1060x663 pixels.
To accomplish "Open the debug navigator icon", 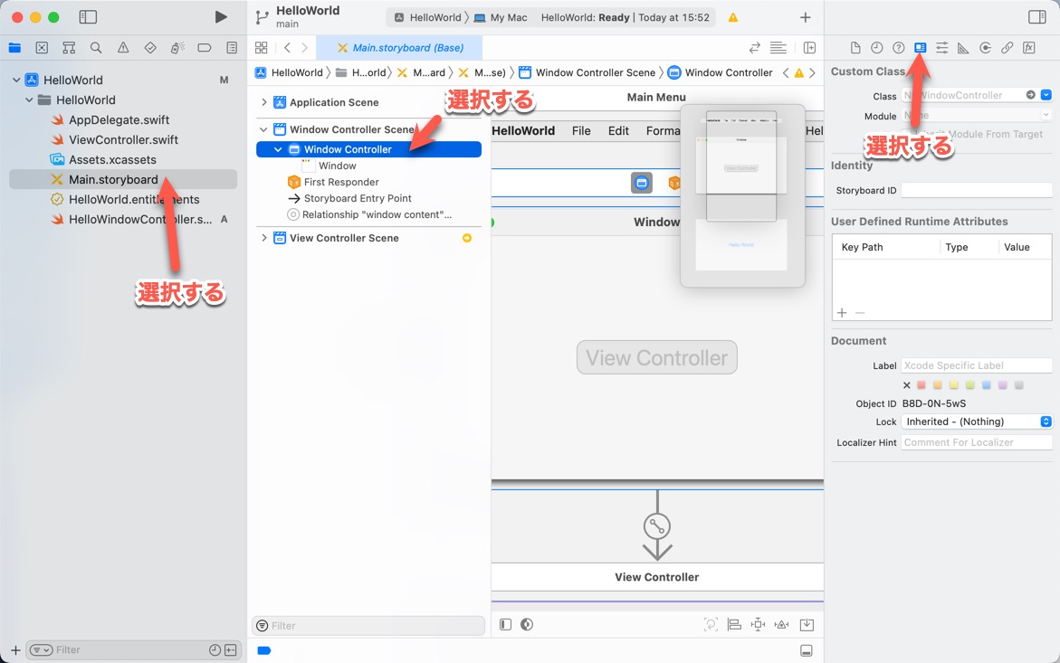I will pos(177,47).
